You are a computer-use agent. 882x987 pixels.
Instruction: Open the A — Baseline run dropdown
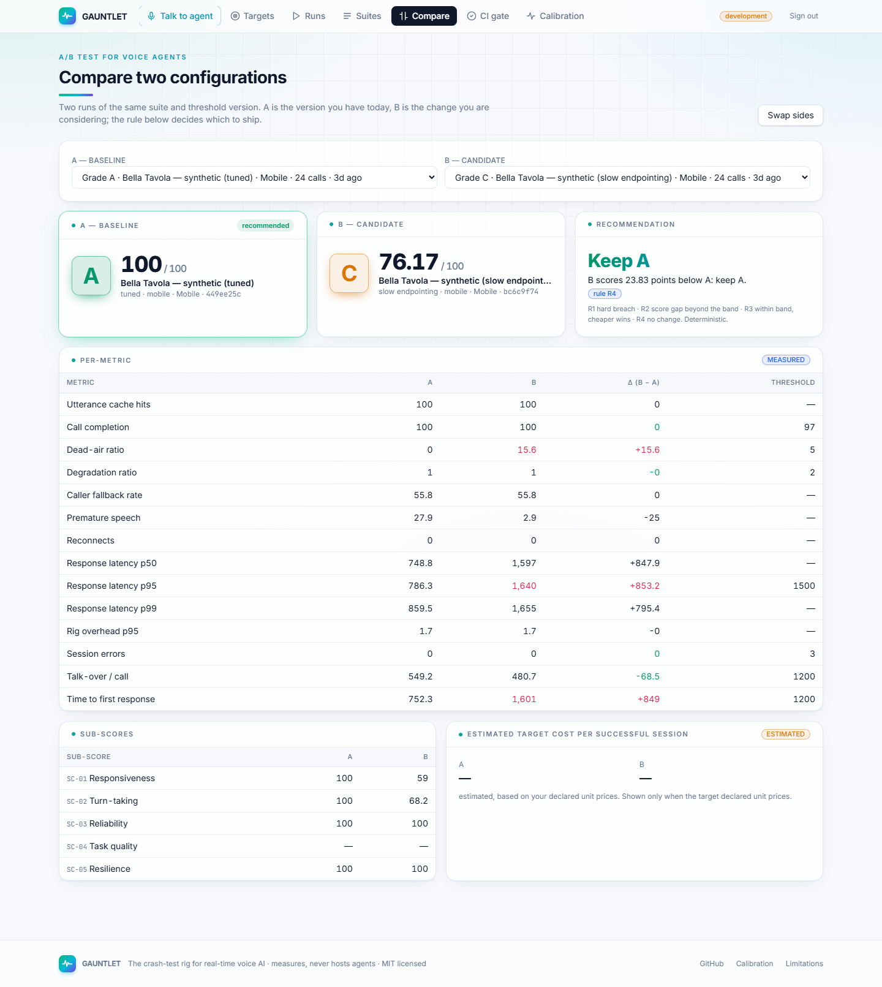coord(254,178)
